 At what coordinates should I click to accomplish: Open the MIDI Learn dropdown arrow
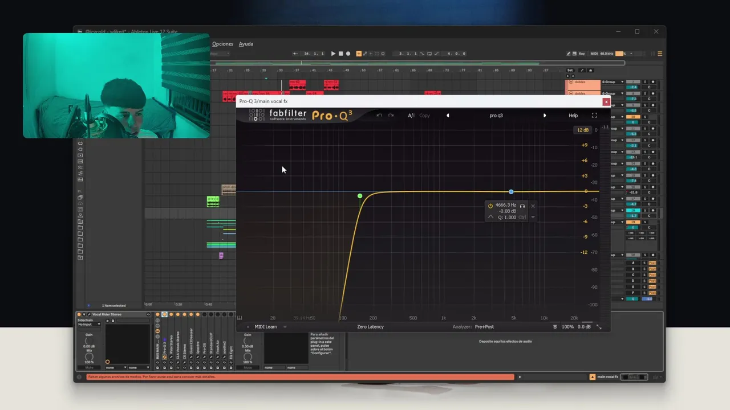[285, 327]
